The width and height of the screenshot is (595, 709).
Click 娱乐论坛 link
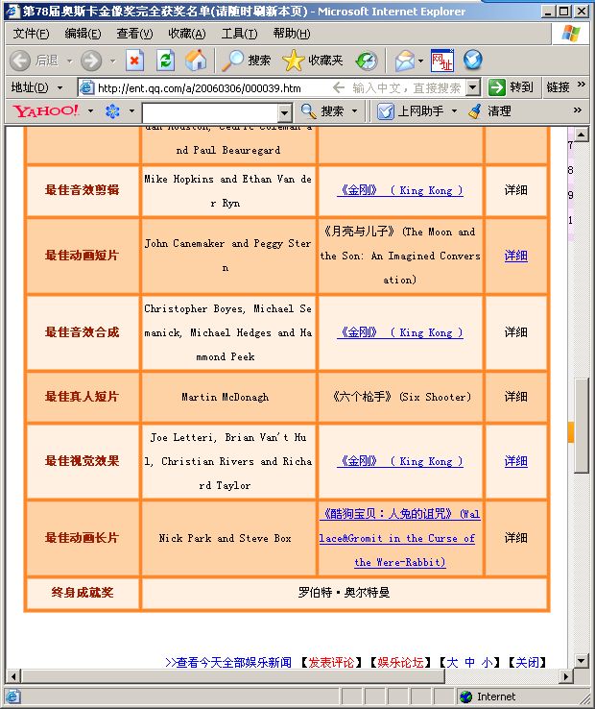[x=401, y=663]
